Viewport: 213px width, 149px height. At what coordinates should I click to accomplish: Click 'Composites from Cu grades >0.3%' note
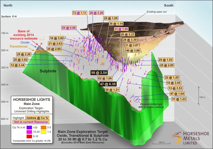tap(32, 141)
